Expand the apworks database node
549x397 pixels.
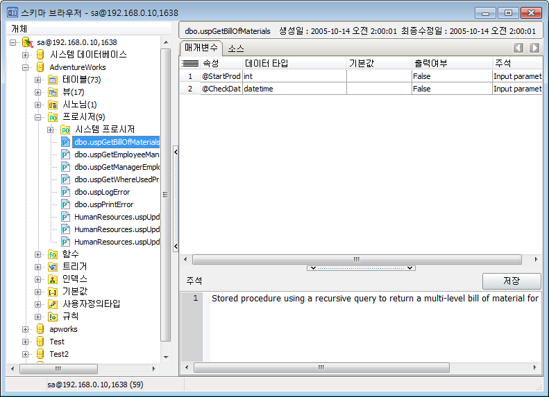[x=26, y=330]
